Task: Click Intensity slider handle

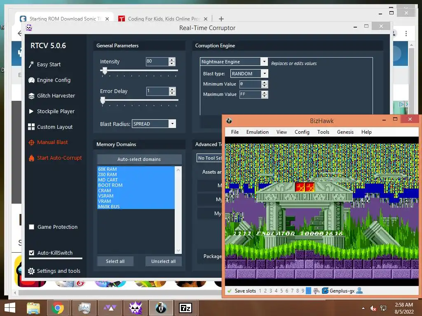Action: [x=105, y=71]
